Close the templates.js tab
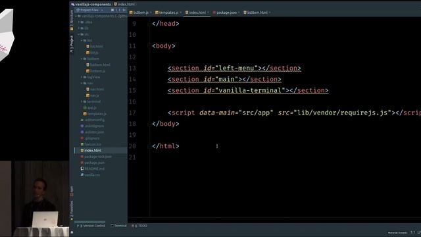Image resolution: width=421 pixels, height=237 pixels. tap(181, 13)
